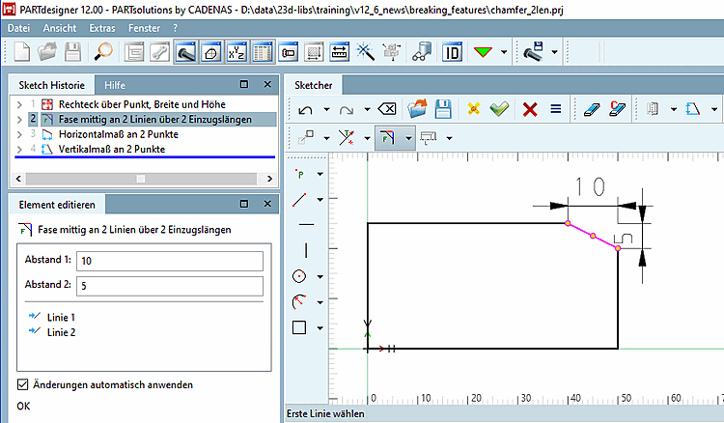The image size is (724, 423).
Task: Click the blue dimension shape icon
Action: pyautogui.click(x=692, y=109)
